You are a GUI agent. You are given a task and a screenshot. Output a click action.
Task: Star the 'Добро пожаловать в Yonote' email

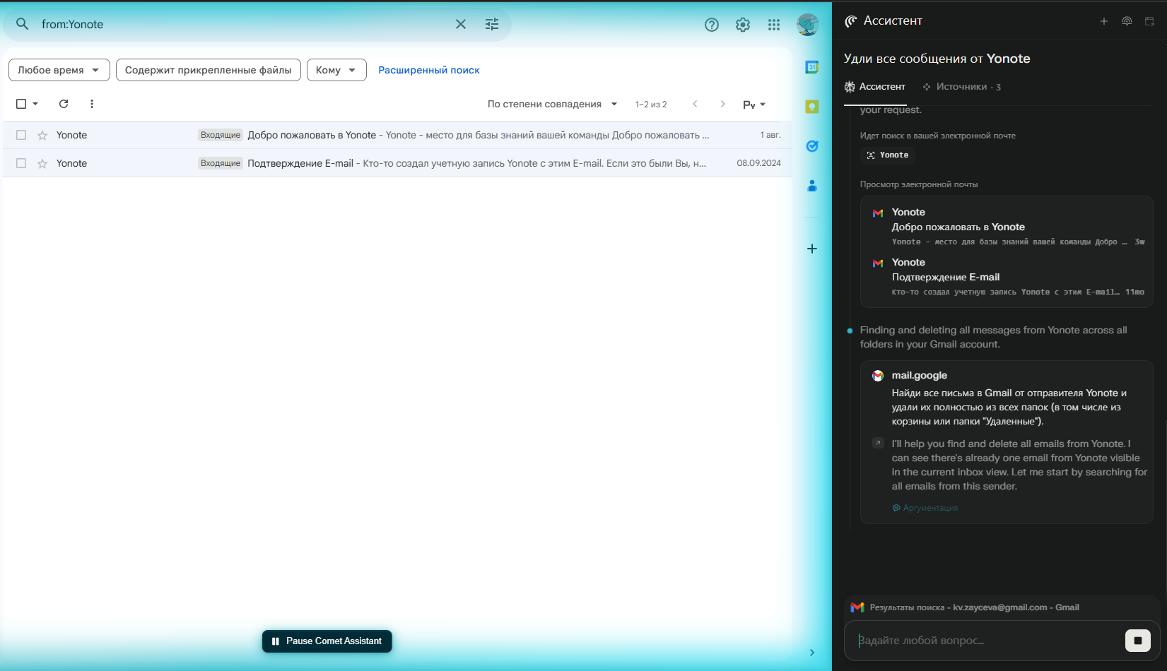(42, 136)
